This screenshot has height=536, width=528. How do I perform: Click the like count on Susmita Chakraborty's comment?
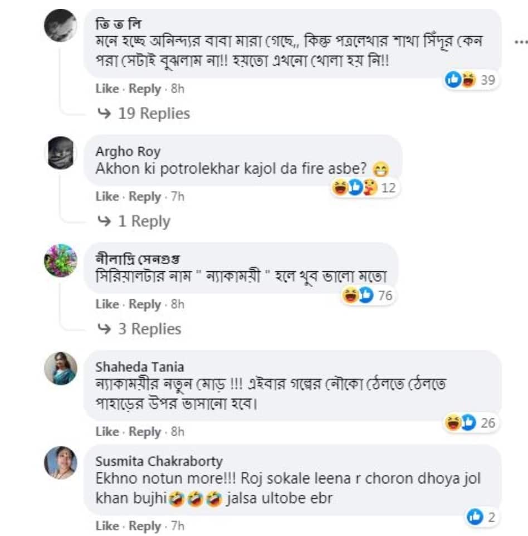coord(481,517)
